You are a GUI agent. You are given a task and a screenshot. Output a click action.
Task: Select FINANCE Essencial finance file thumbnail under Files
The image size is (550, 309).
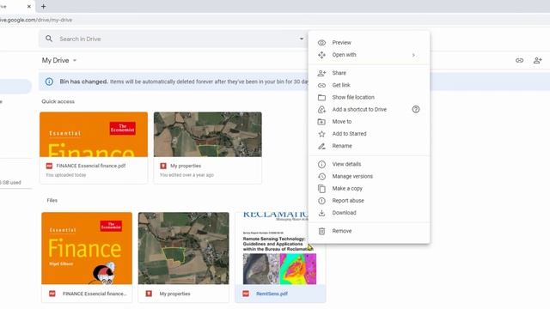tap(87, 248)
